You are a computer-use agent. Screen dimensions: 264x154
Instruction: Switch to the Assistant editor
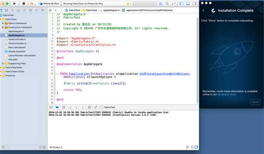click(x=167, y=4)
